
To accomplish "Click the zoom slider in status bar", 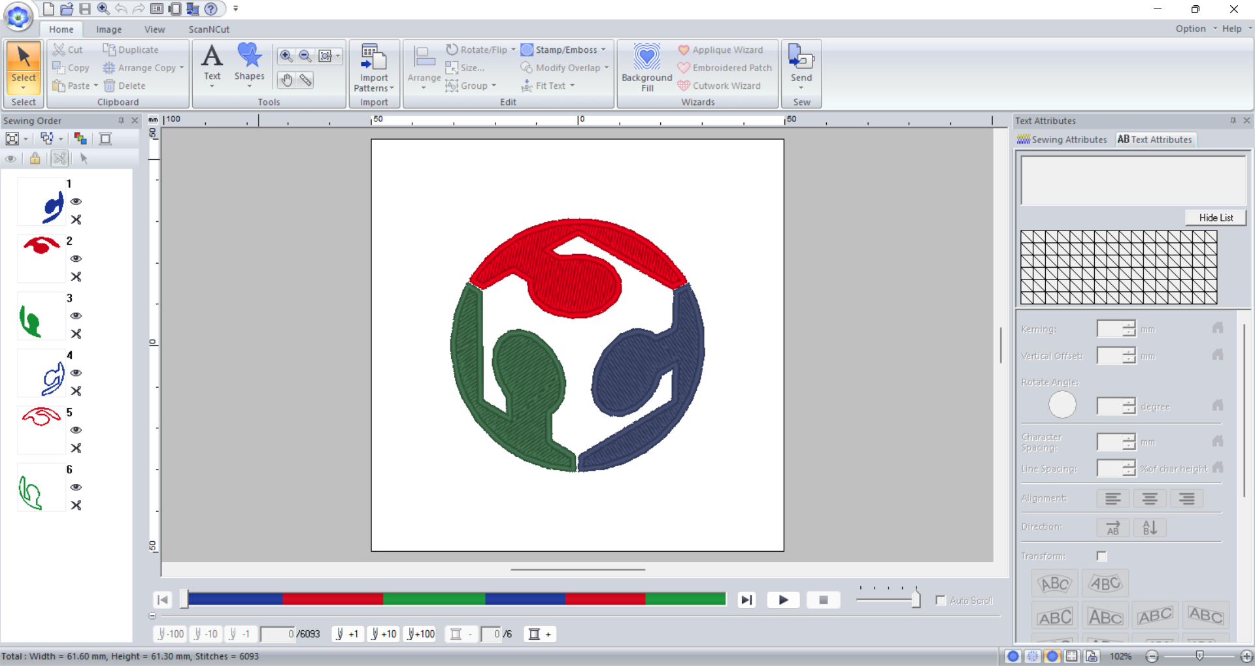I will coord(1199,656).
